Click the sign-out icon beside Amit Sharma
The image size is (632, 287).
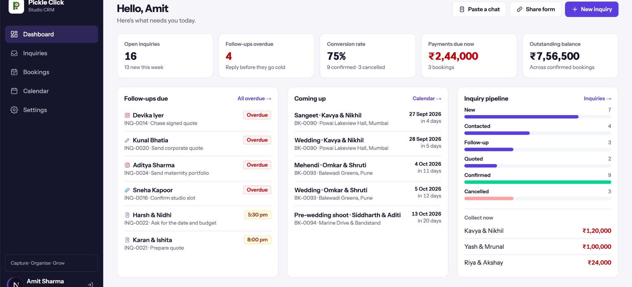[x=90, y=285]
